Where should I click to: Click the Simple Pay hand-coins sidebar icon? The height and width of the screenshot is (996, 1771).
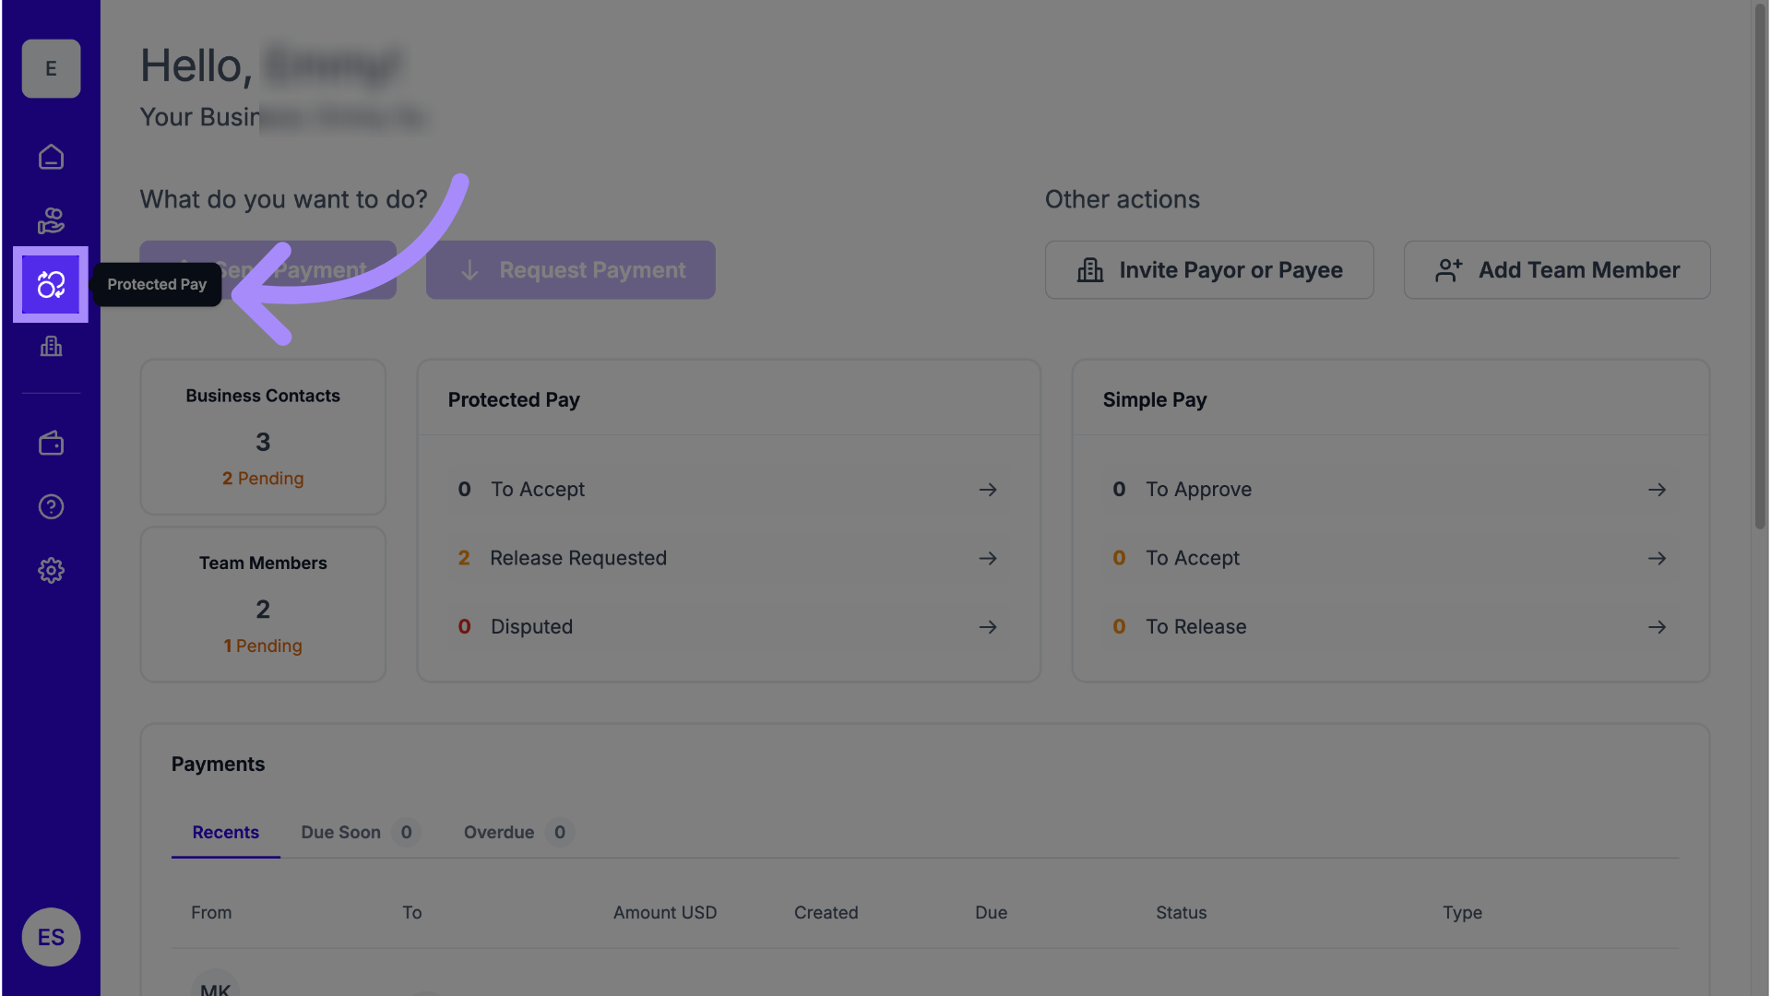click(51, 220)
